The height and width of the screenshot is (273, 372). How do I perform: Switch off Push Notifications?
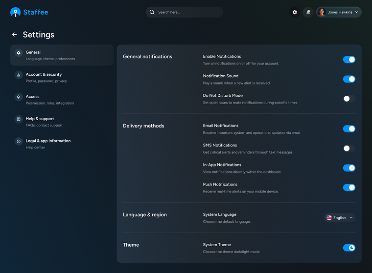pyautogui.click(x=349, y=188)
